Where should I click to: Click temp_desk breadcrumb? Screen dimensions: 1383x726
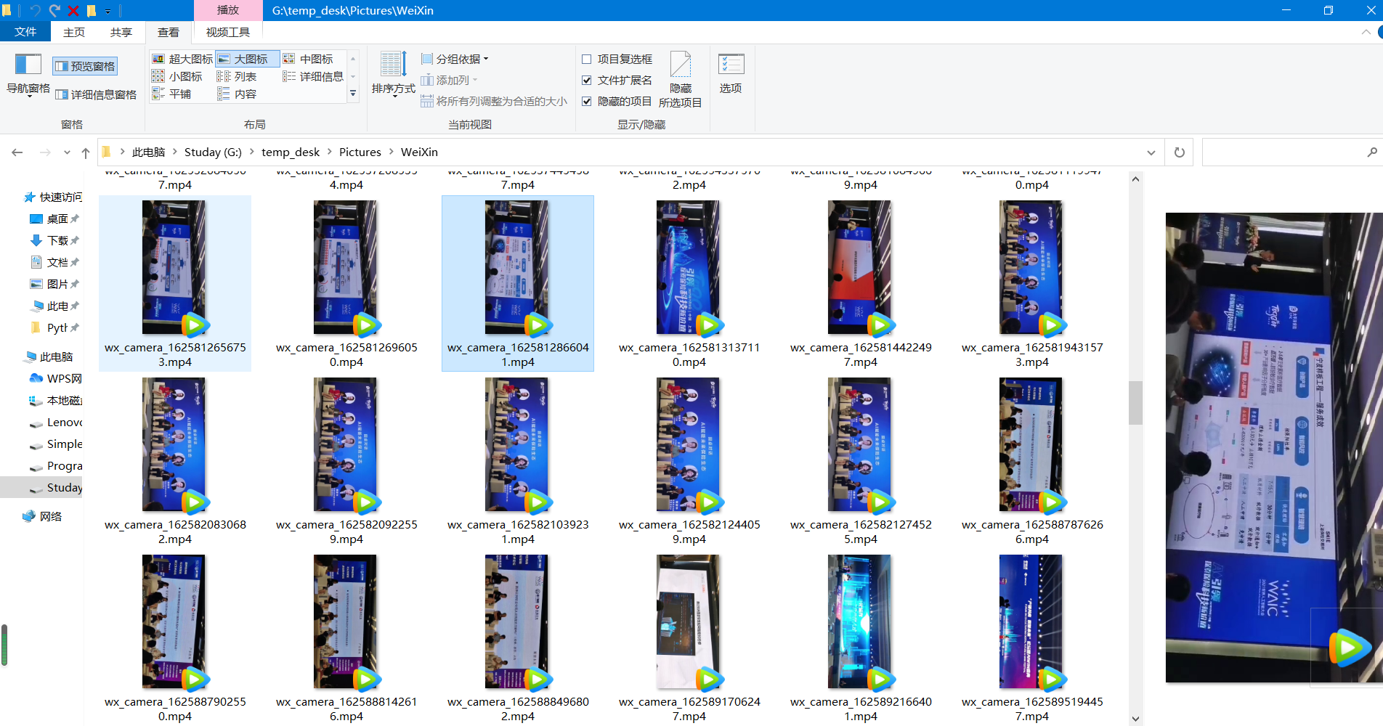[291, 152]
